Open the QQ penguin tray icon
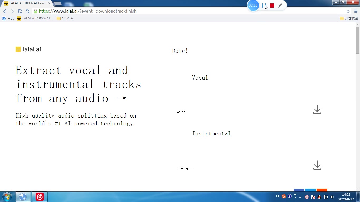 click(x=319, y=197)
